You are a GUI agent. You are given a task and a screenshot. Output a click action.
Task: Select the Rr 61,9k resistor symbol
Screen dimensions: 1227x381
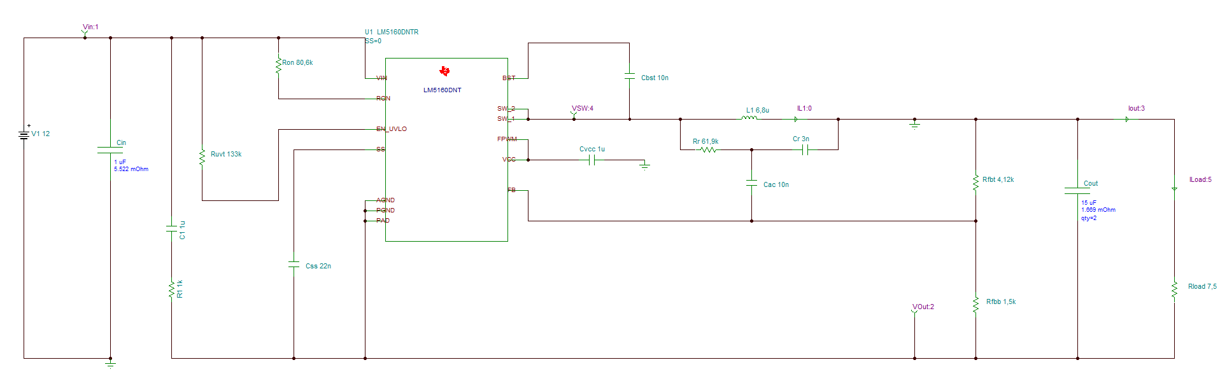tap(708, 149)
